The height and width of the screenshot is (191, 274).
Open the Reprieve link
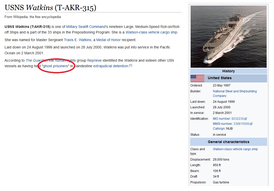pos(94,61)
